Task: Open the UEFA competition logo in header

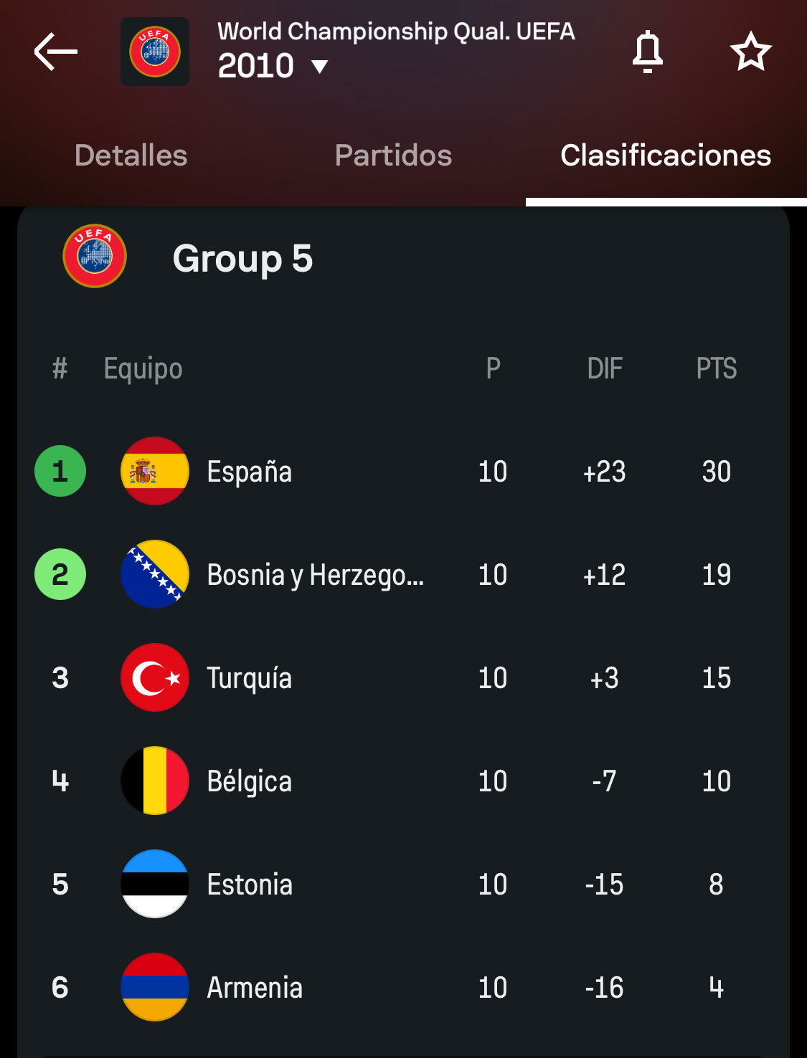Action: pos(155,52)
